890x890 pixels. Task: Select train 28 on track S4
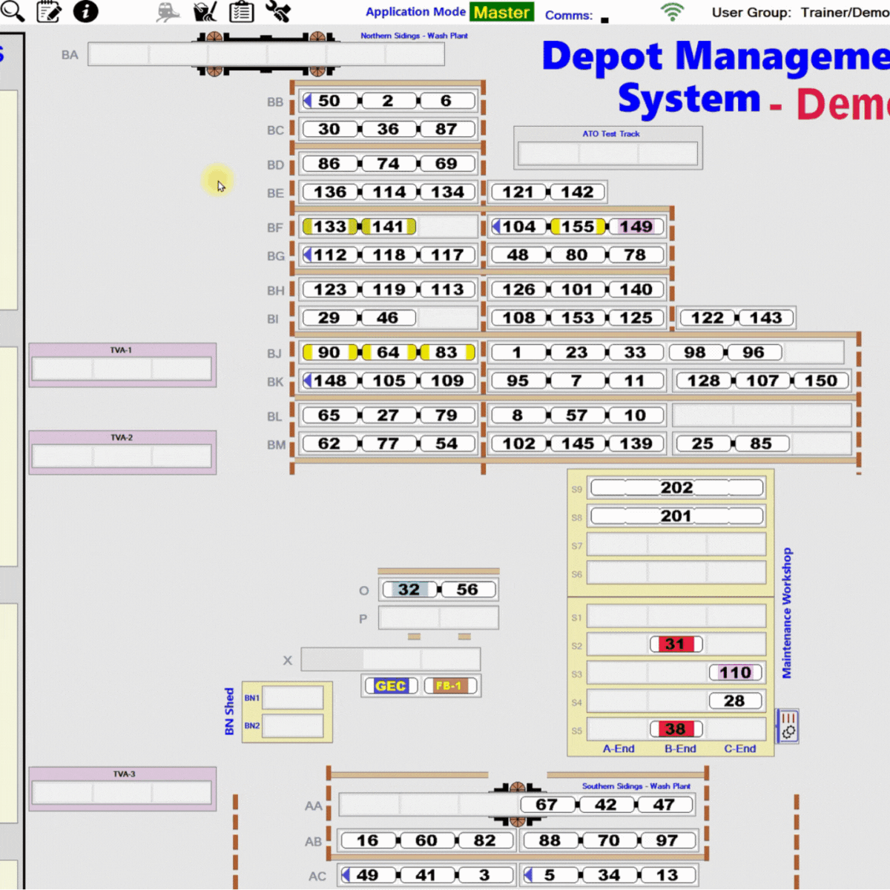pos(735,701)
